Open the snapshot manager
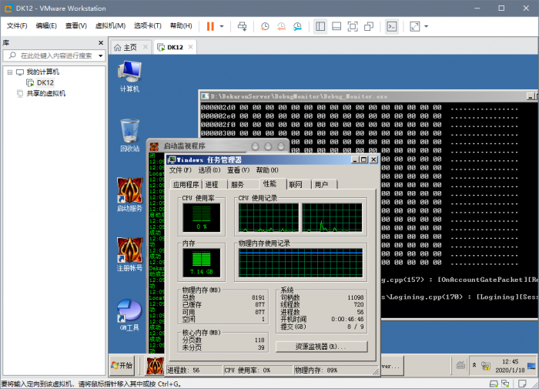This screenshot has height=389, width=539. tap(297, 26)
